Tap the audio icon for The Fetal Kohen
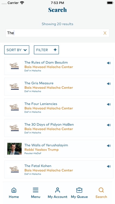 pos(109,166)
